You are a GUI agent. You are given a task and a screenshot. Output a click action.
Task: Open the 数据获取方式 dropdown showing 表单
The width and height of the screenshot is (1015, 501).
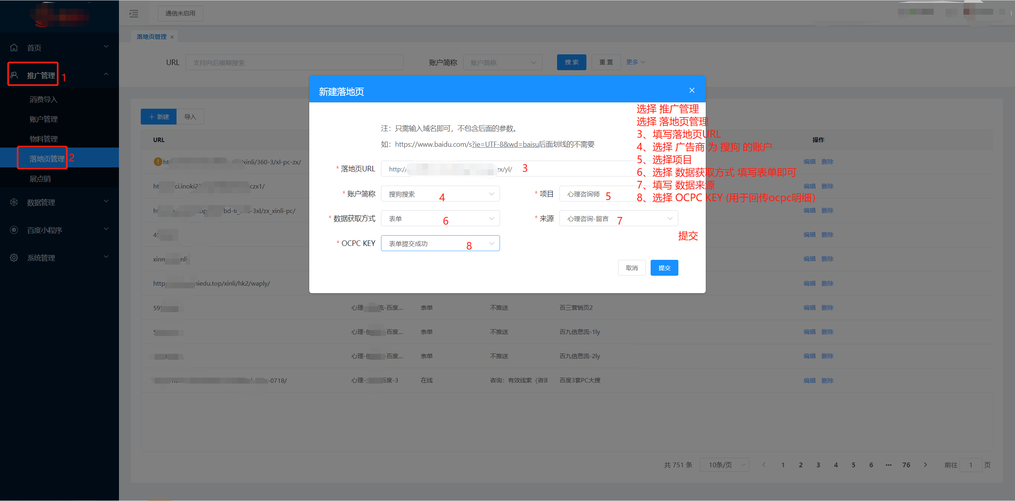pyautogui.click(x=440, y=219)
